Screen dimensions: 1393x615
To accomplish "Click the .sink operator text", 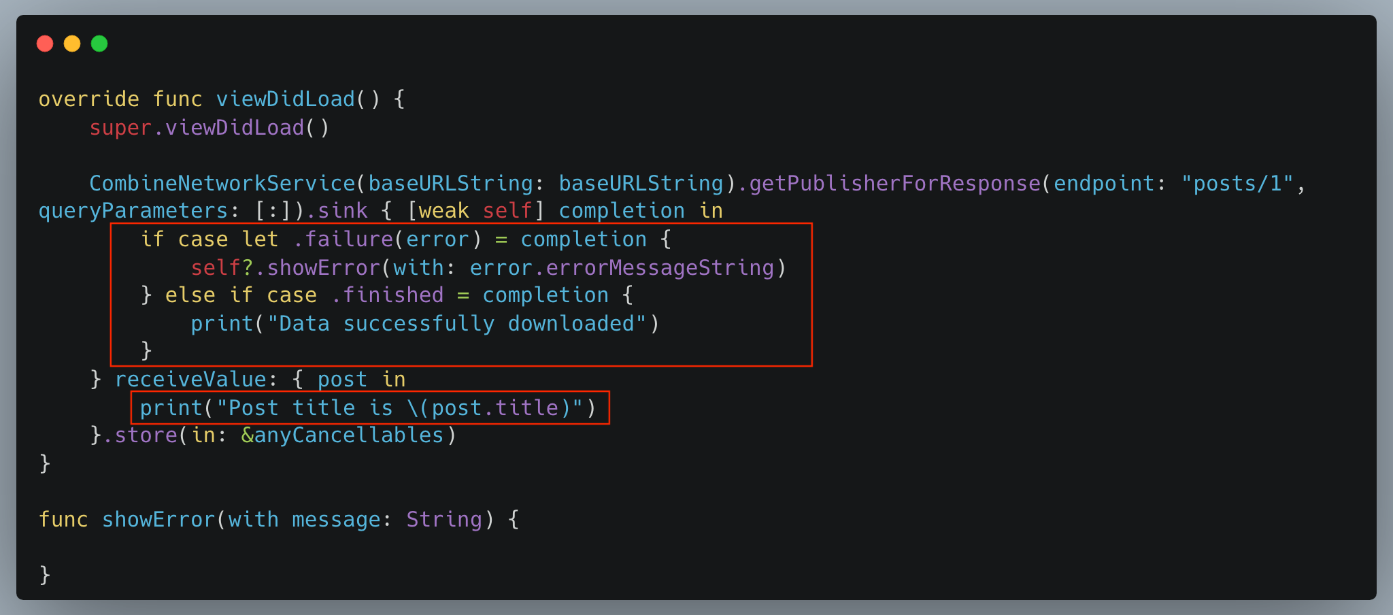I will (x=337, y=212).
